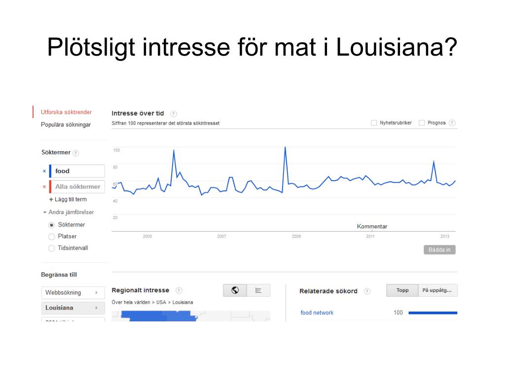
Task: Switch regional interest to list view
Action: point(258,290)
